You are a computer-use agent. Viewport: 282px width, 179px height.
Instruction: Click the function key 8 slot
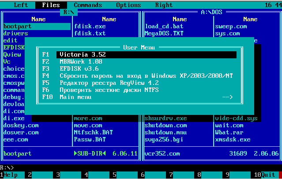[x=210, y=175]
